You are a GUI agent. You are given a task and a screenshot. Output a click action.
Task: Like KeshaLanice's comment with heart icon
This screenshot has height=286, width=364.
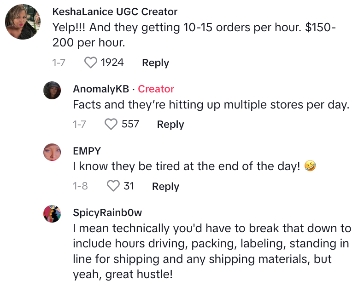(x=91, y=63)
